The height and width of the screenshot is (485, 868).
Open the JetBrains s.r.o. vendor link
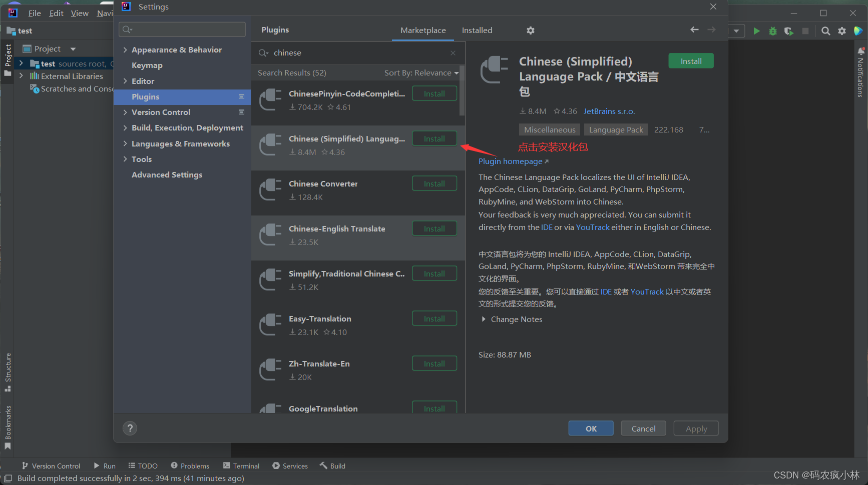coord(609,111)
